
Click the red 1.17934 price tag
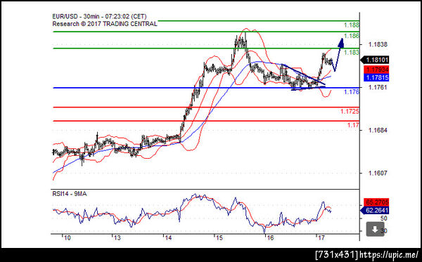tap(376, 70)
